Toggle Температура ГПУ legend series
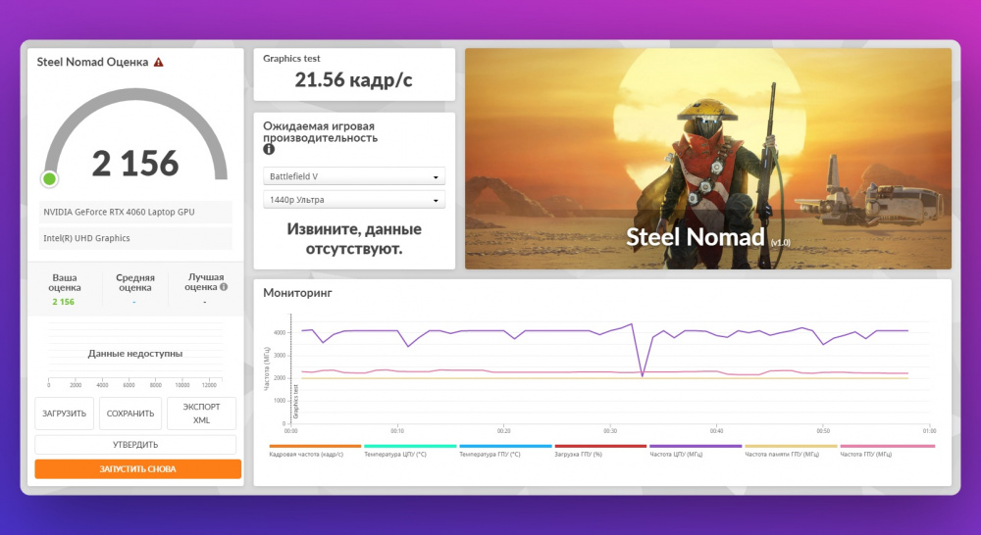This screenshot has height=535, width=981. [505, 451]
